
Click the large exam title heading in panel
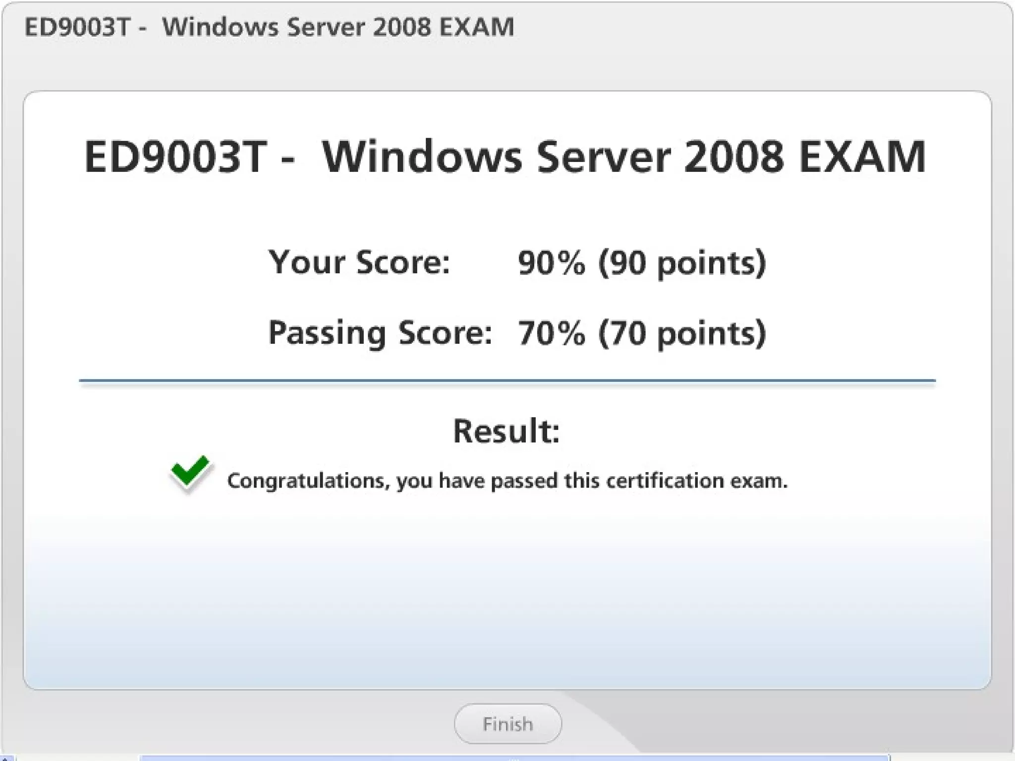tap(505, 157)
